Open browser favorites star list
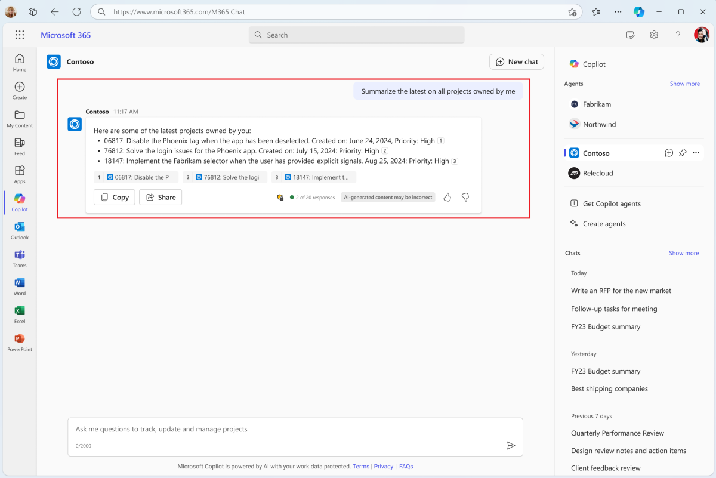This screenshot has height=478, width=716. (x=596, y=11)
